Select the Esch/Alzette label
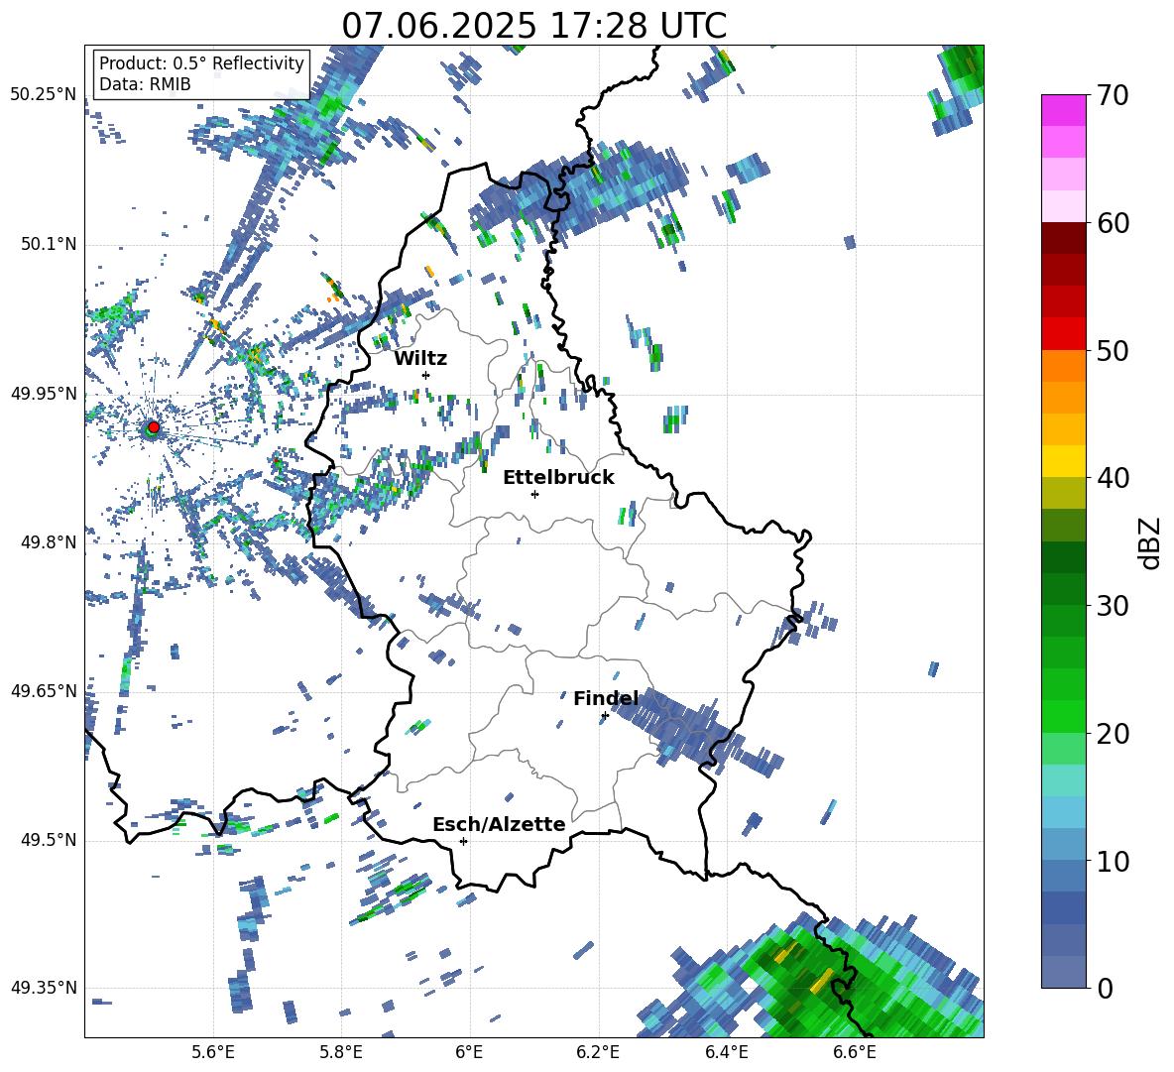1174x1072 pixels. click(499, 824)
